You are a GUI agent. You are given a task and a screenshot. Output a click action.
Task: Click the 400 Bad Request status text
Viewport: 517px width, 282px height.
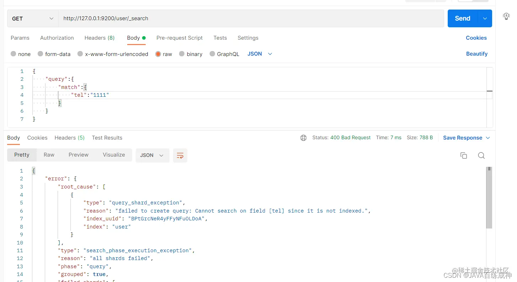350,138
